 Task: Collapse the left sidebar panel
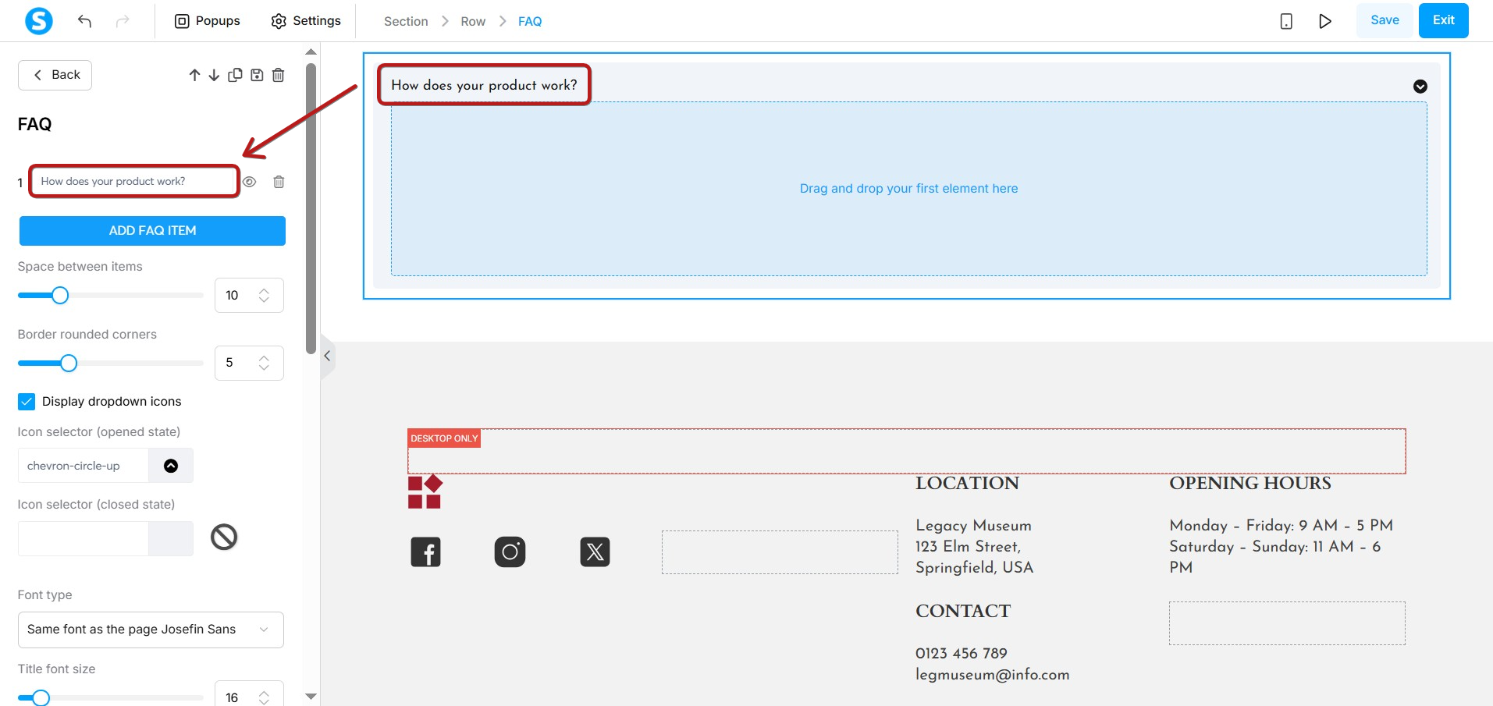(328, 356)
